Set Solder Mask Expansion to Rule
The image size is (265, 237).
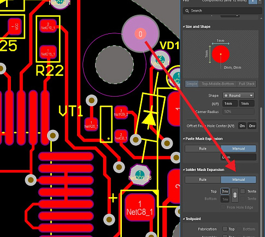click(203, 180)
